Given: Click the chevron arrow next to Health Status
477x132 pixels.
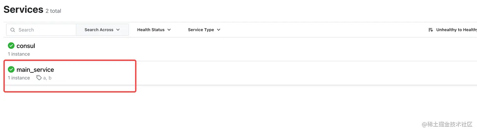Looking at the screenshot, I should click(x=169, y=30).
